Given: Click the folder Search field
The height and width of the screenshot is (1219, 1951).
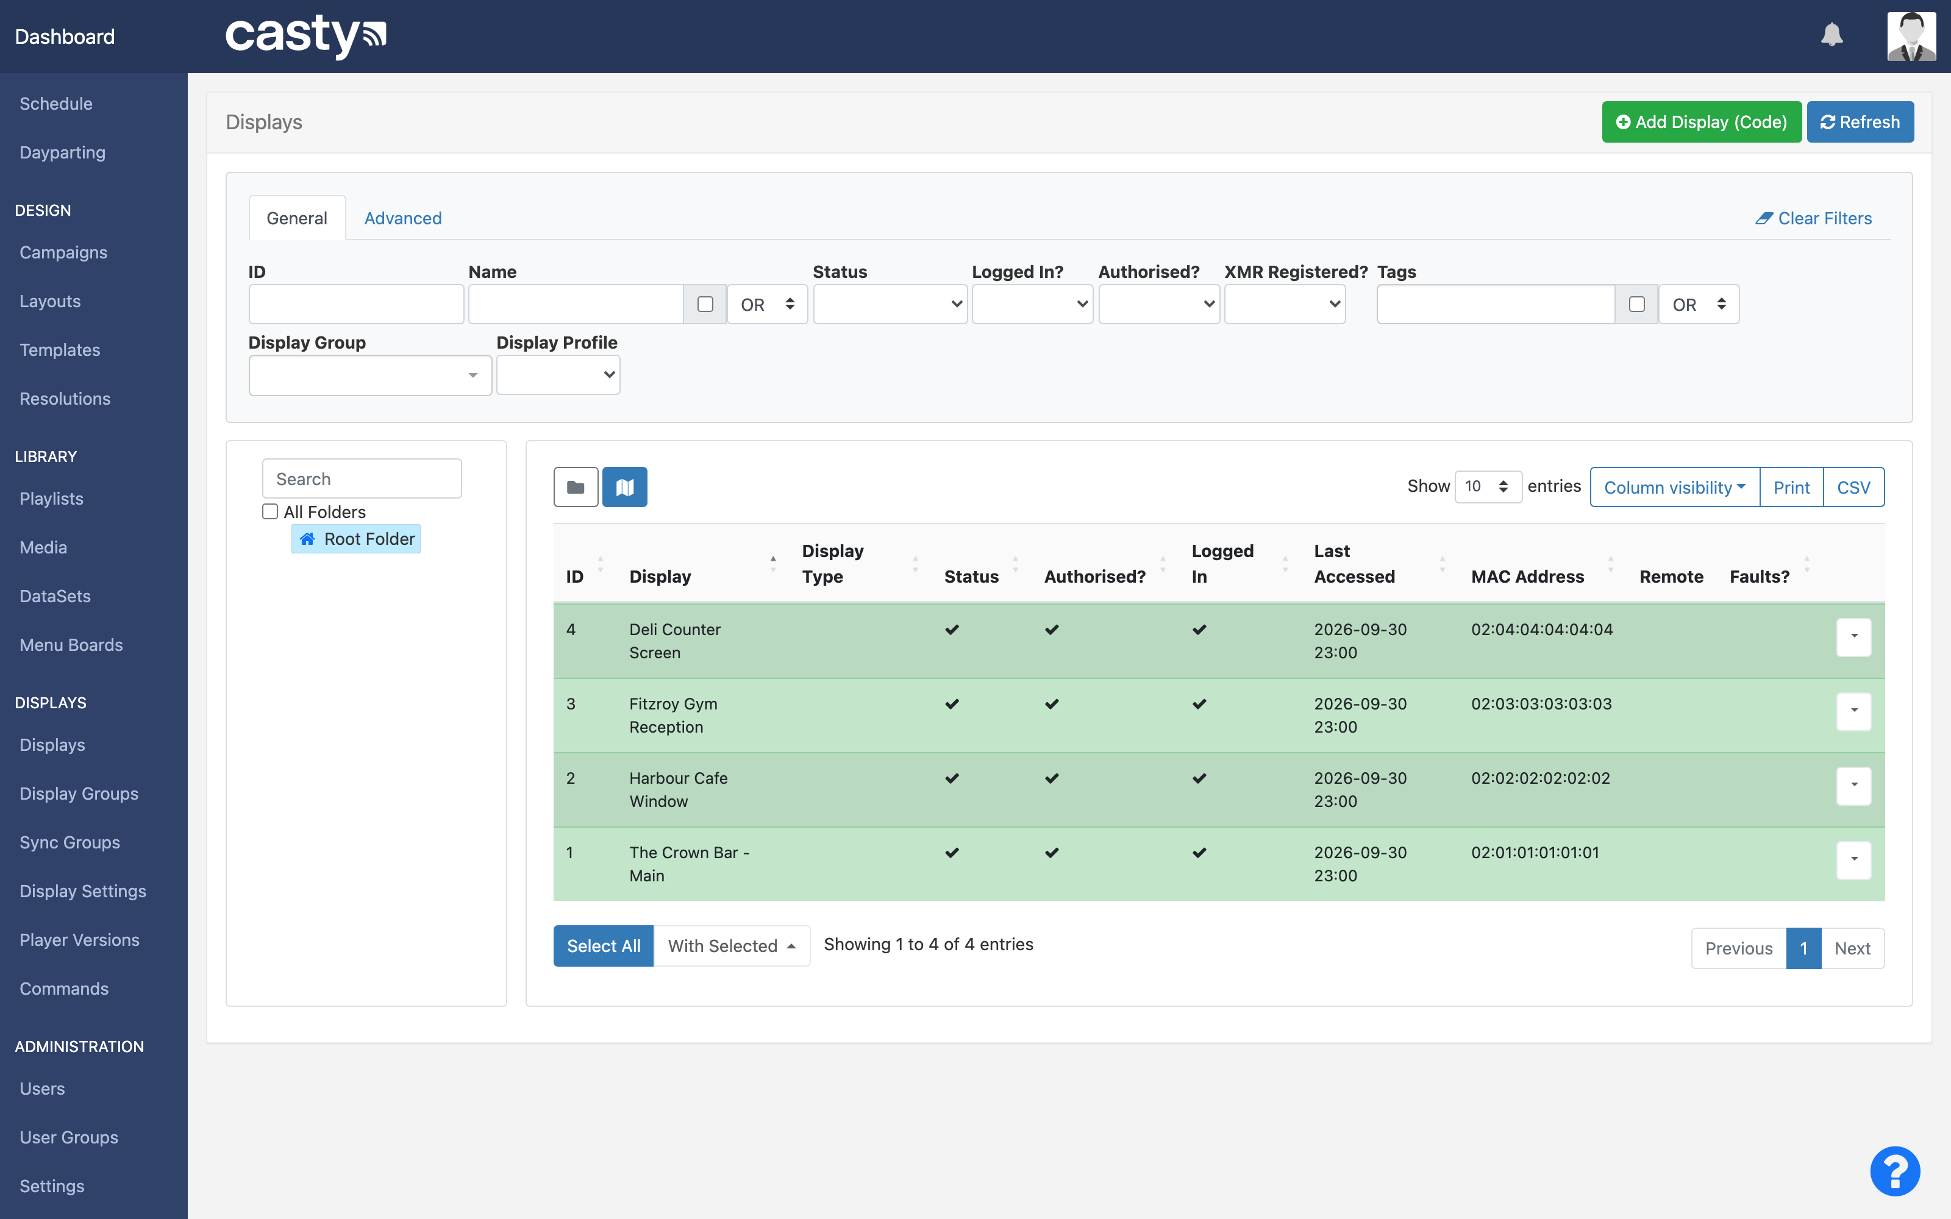Looking at the screenshot, I should coord(362,479).
